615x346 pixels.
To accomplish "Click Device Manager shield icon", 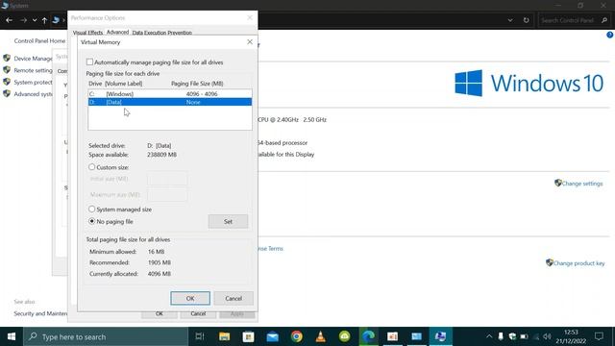I will coord(7,58).
